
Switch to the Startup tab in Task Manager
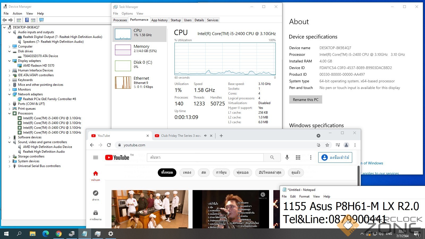pyautogui.click(x=176, y=20)
